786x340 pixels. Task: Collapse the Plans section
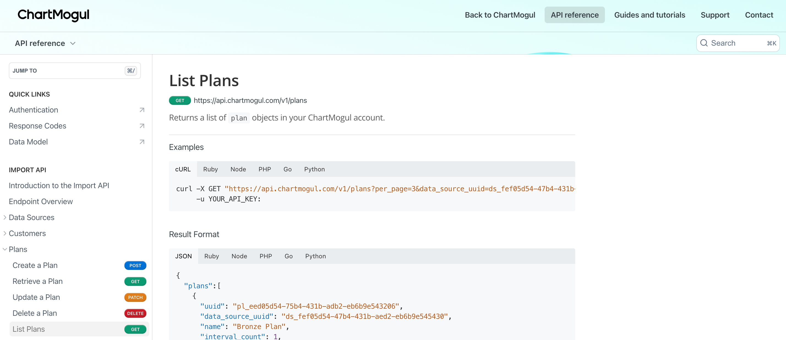click(x=5, y=249)
